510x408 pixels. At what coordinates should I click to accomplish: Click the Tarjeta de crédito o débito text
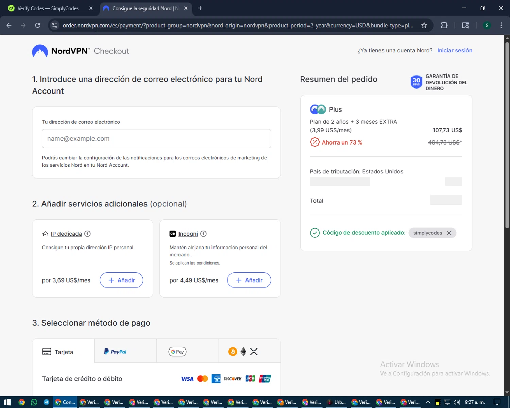pyautogui.click(x=82, y=379)
